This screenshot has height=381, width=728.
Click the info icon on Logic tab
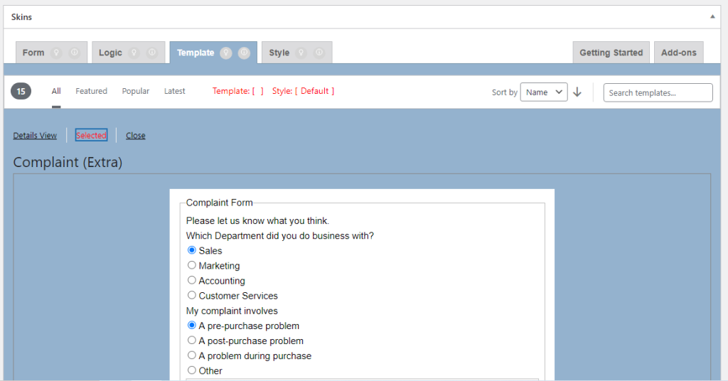pyautogui.click(x=152, y=53)
